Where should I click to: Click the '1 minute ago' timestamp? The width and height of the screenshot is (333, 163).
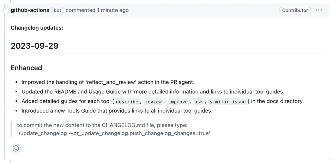(x=113, y=10)
